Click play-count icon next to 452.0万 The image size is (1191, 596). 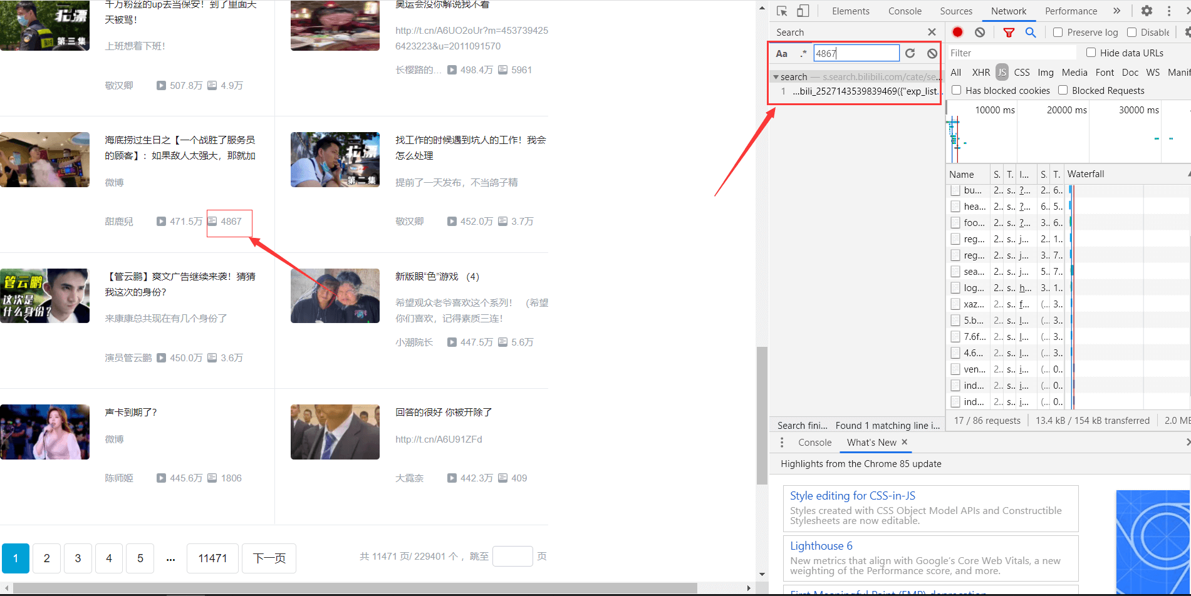click(x=452, y=222)
